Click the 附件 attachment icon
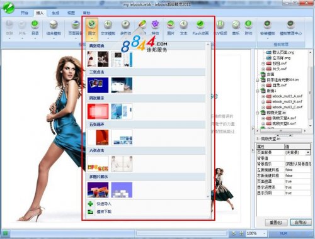The image size is (315, 239). pyautogui.click(x=248, y=28)
